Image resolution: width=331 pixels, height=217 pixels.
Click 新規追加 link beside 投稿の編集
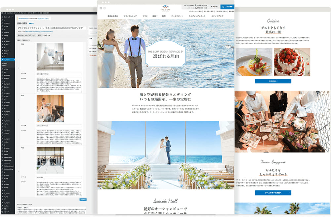(x=31, y=23)
